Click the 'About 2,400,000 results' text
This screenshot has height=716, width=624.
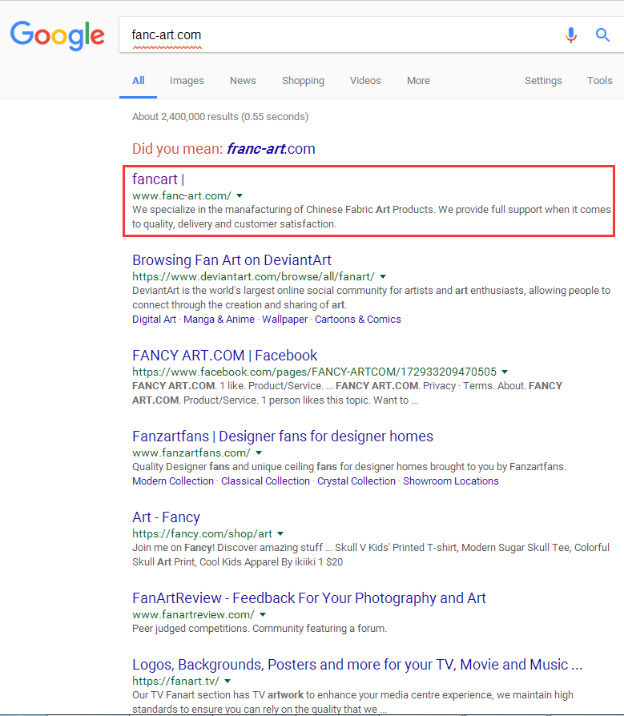[x=220, y=117]
